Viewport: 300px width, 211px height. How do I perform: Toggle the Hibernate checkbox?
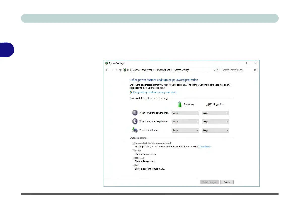pyautogui.click(x=133, y=158)
